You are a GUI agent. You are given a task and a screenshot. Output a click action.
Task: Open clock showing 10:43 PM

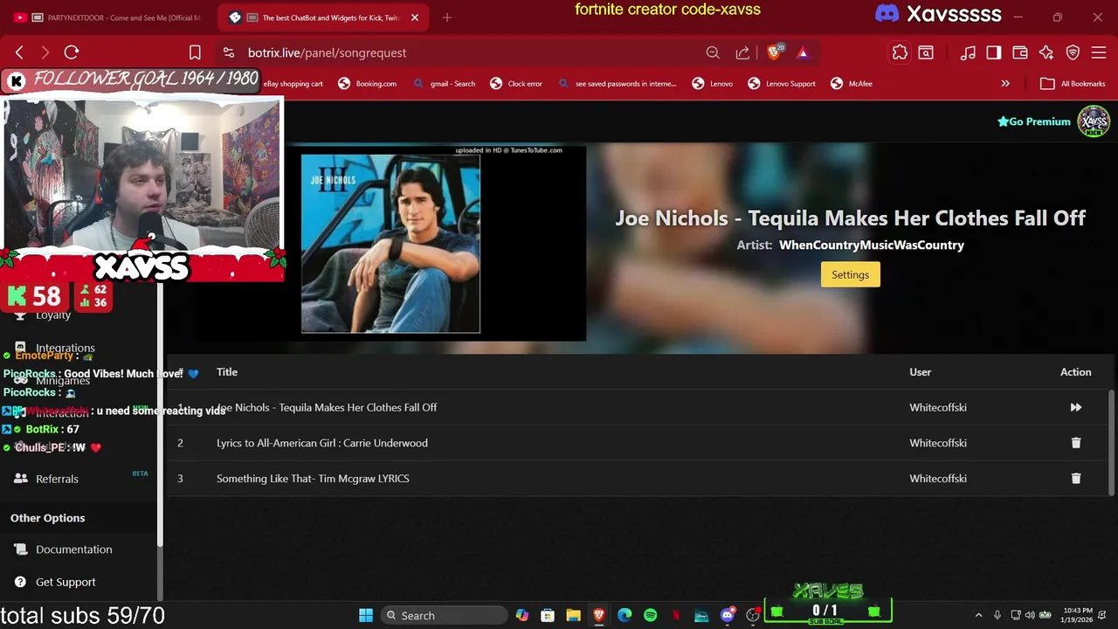coord(1078,615)
